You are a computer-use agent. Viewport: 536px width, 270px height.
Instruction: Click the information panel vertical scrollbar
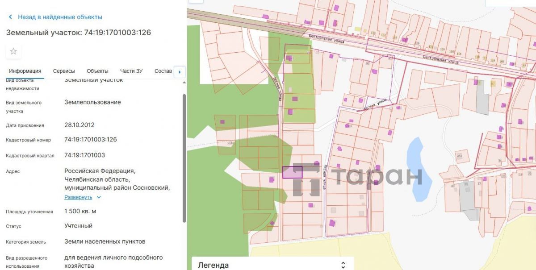(x=184, y=158)
